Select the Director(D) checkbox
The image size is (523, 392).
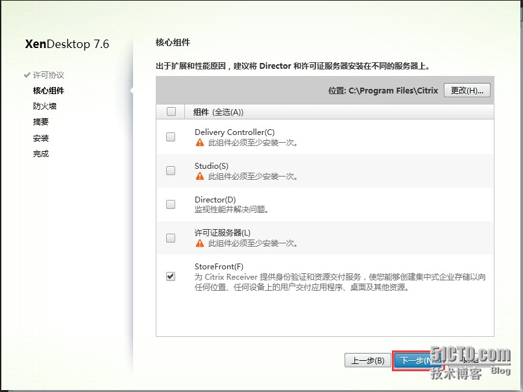(x=171, y=204)
